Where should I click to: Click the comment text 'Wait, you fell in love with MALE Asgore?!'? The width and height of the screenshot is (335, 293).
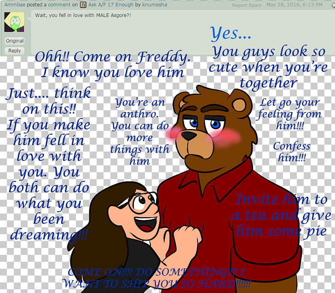[x=83, y=15]
